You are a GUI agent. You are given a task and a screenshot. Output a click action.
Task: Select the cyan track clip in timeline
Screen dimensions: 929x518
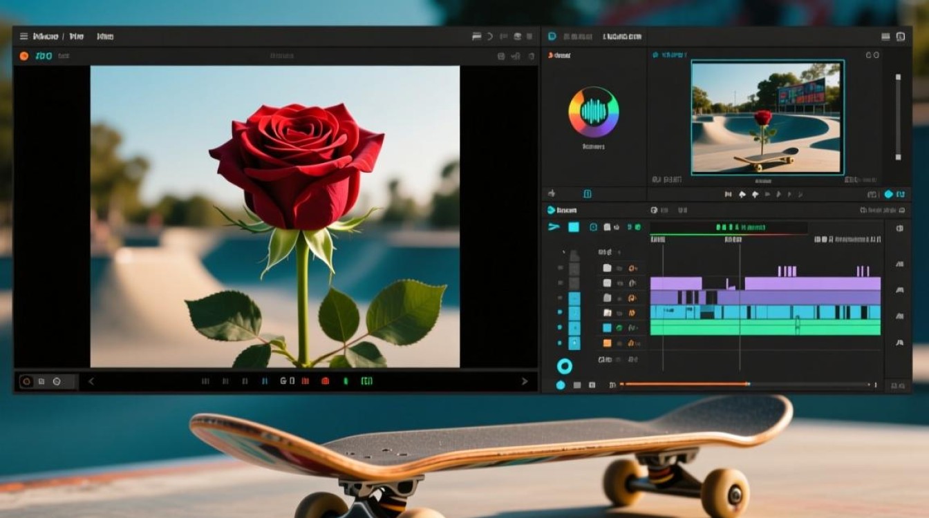click(x=765, y=312)
